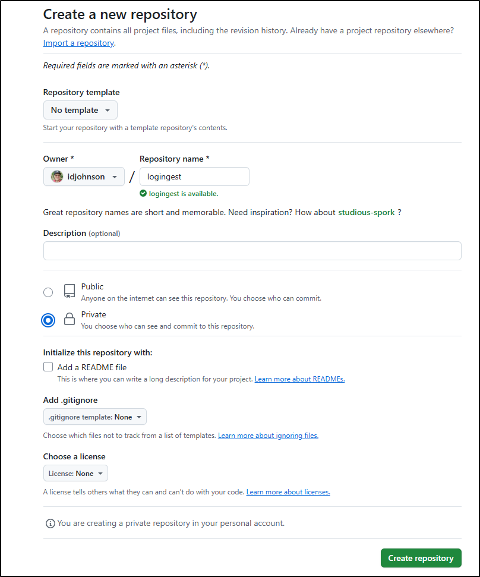This screenshot has height=577, width=480.
Task: Click the Private lock icon
Action: (x=70, y=319)
